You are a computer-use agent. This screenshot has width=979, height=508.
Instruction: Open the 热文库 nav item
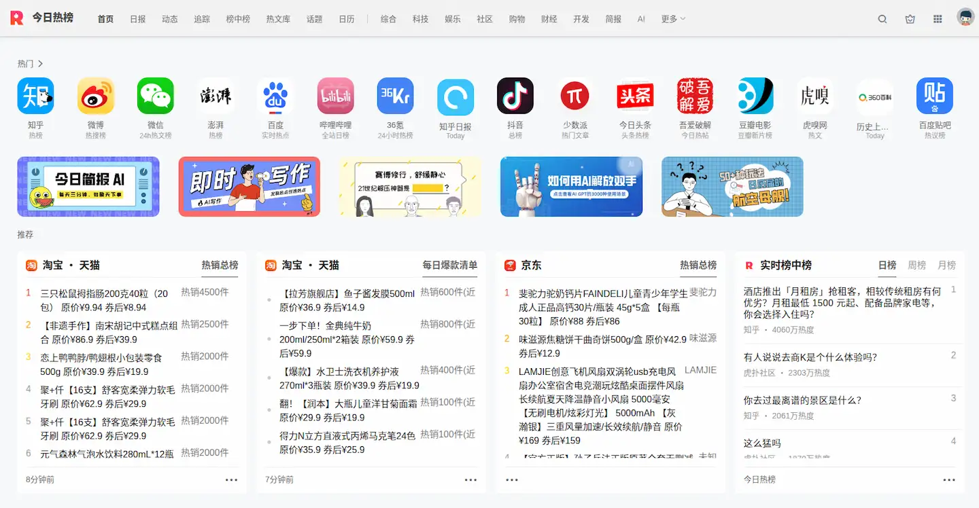click(x=278, y=19)
